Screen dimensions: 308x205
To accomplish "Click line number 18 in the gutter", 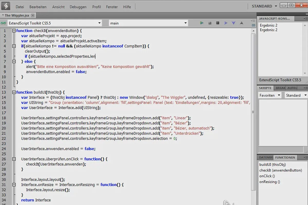I will (x=4, y=118).
